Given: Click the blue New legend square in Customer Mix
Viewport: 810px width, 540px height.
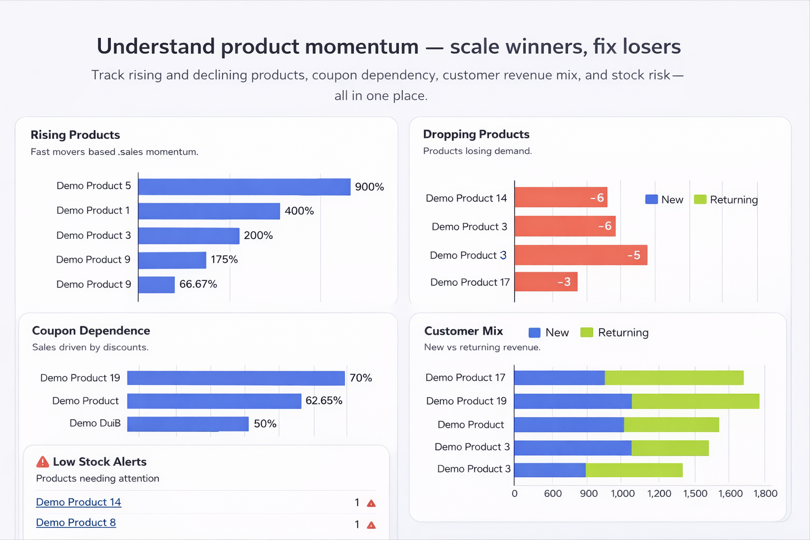Looking at the screenshot, I should tap(534, 333).
